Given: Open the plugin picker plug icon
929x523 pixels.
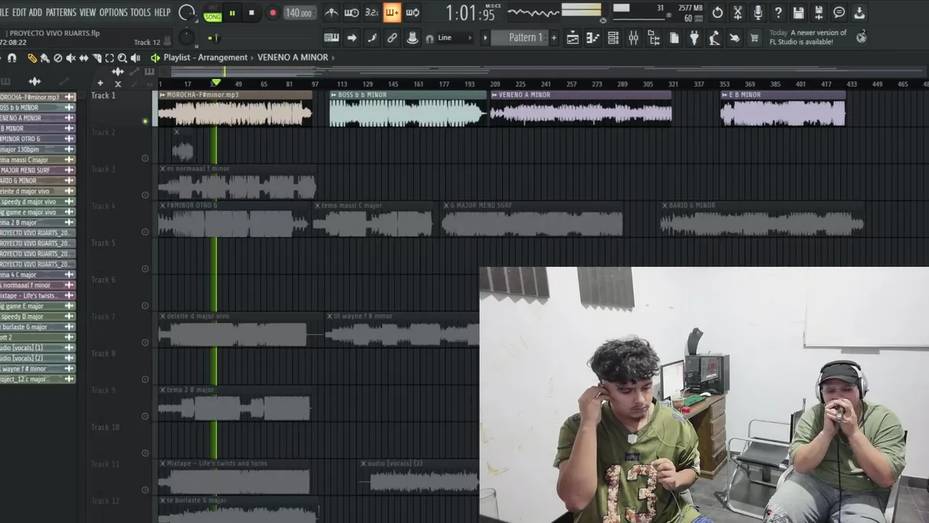Looking at the screenshot, I should tap(695, 38).
